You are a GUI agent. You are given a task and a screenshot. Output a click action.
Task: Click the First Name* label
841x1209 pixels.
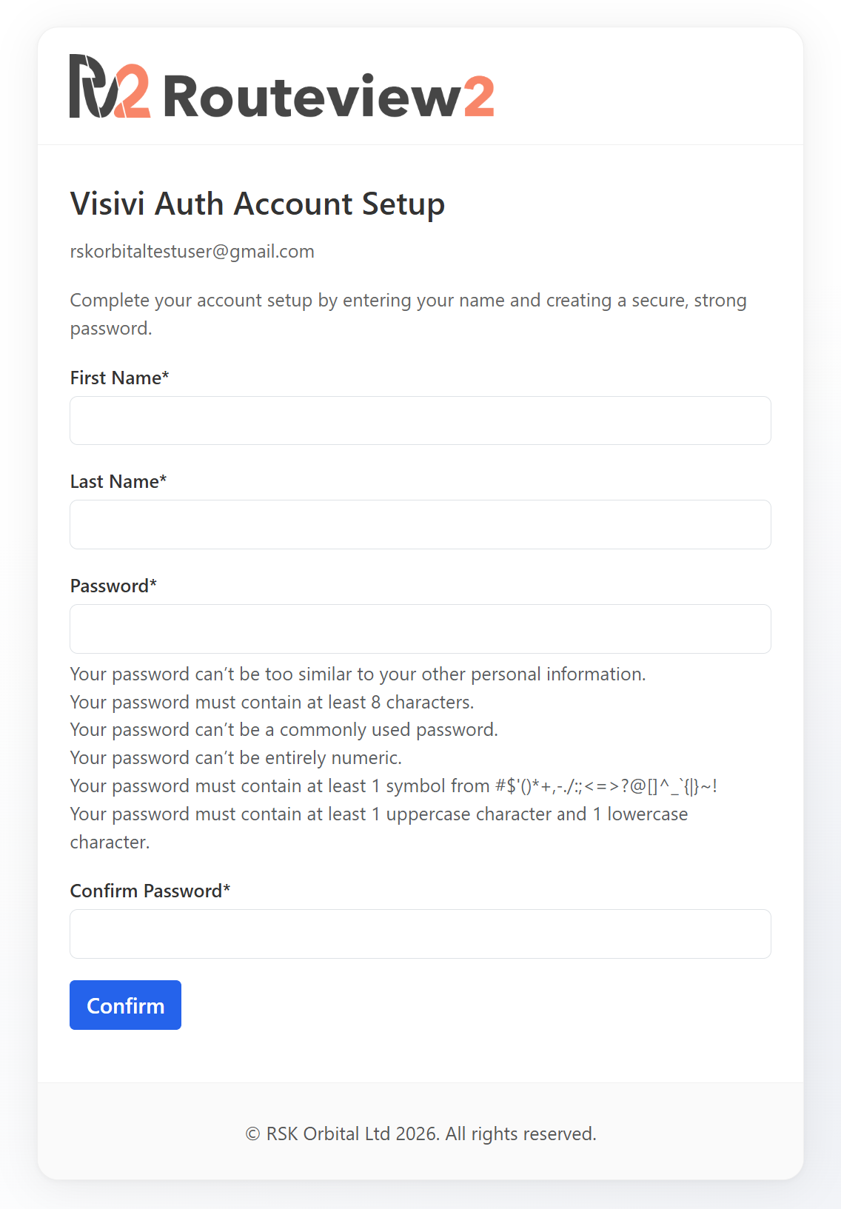120,378
